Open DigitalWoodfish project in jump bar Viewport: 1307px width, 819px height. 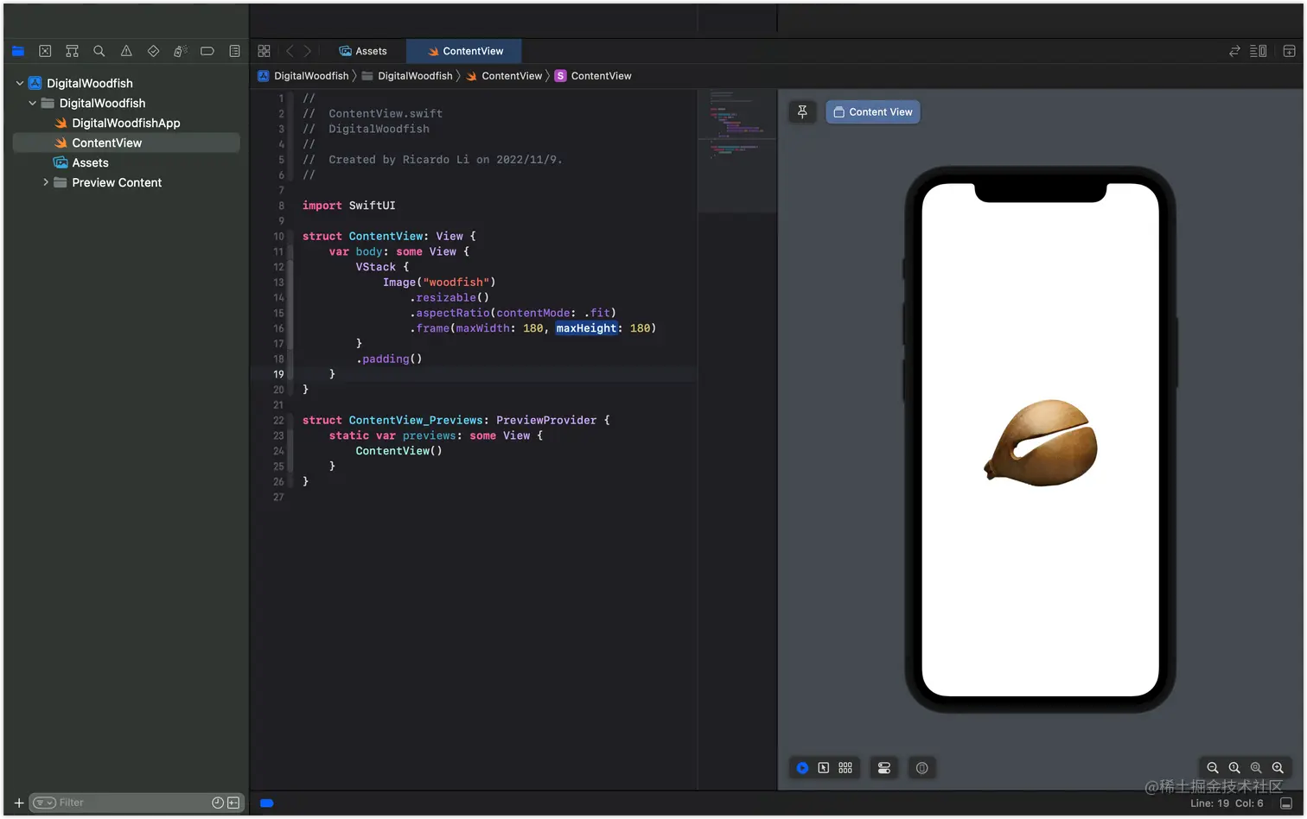click(x=303, y=76)
